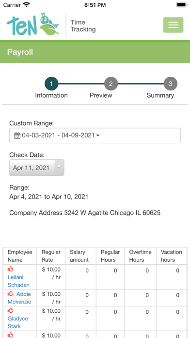This screenshot has height=338, width=190.
Task: Select Gladyce Stark's $ 10.00 / hr rate
Action: click(51, 315)
